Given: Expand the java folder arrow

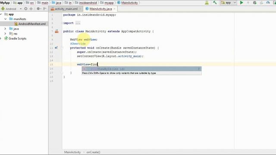Looking at the screenshot, I should tap(5, 29).
